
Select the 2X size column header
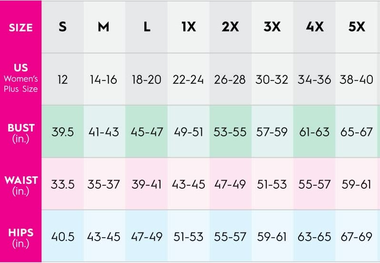click(230, 27)
